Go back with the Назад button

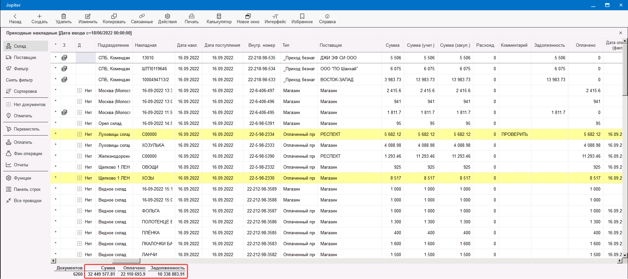tap(15, 19)
